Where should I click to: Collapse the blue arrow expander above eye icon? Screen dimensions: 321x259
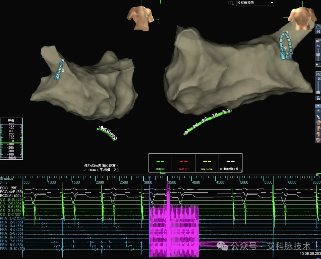point(318,106)
